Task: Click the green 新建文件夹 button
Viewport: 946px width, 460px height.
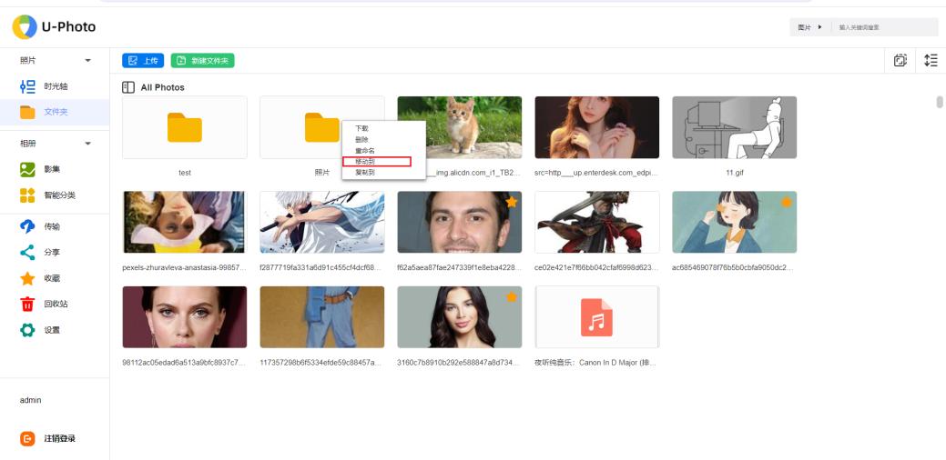Action: tap(202, 60)
